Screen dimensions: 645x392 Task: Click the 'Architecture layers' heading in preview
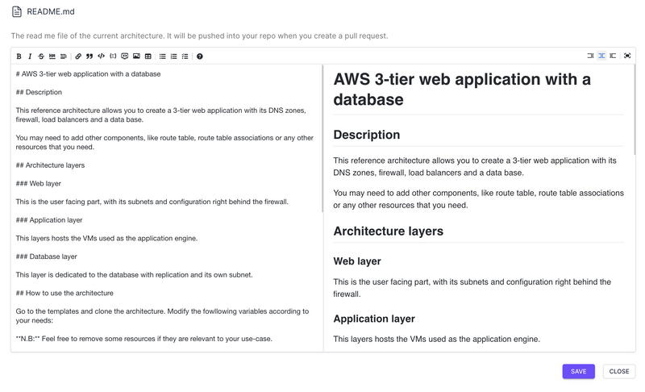coord(389,231)
